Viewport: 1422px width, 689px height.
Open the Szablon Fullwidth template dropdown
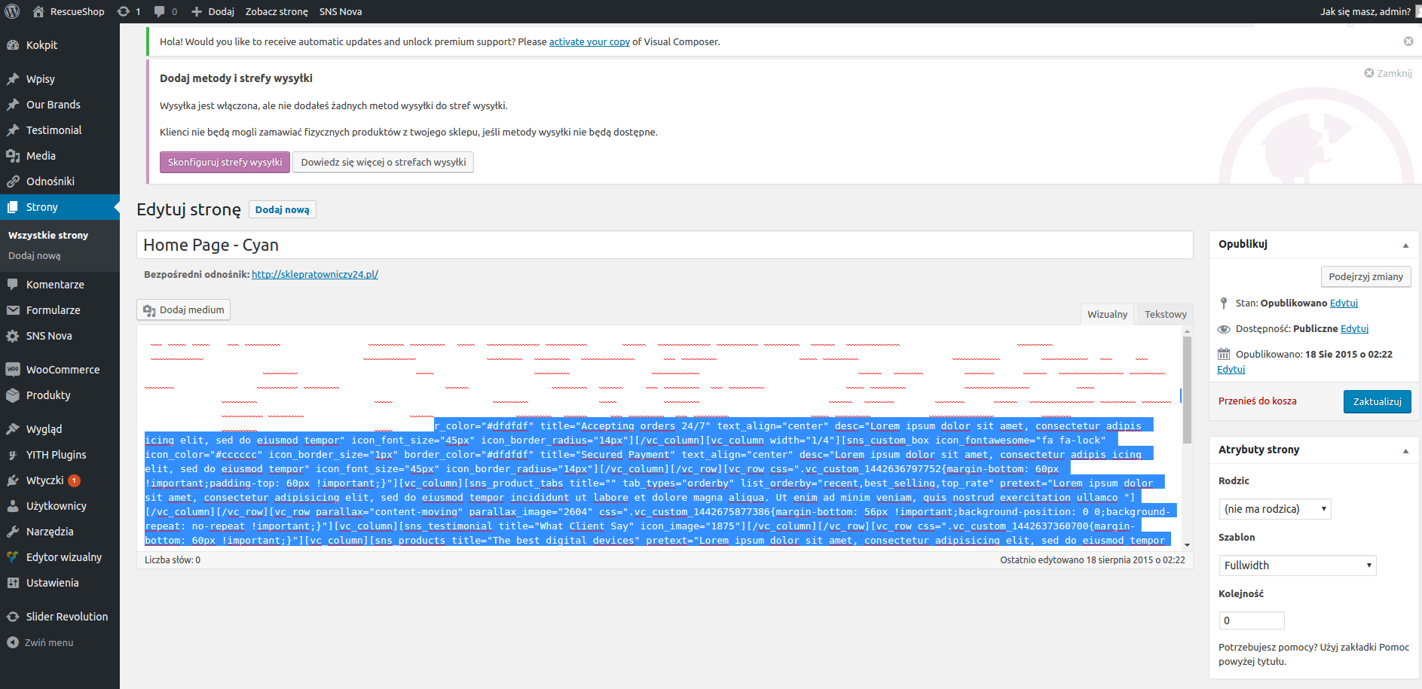tap(1296, 566)
